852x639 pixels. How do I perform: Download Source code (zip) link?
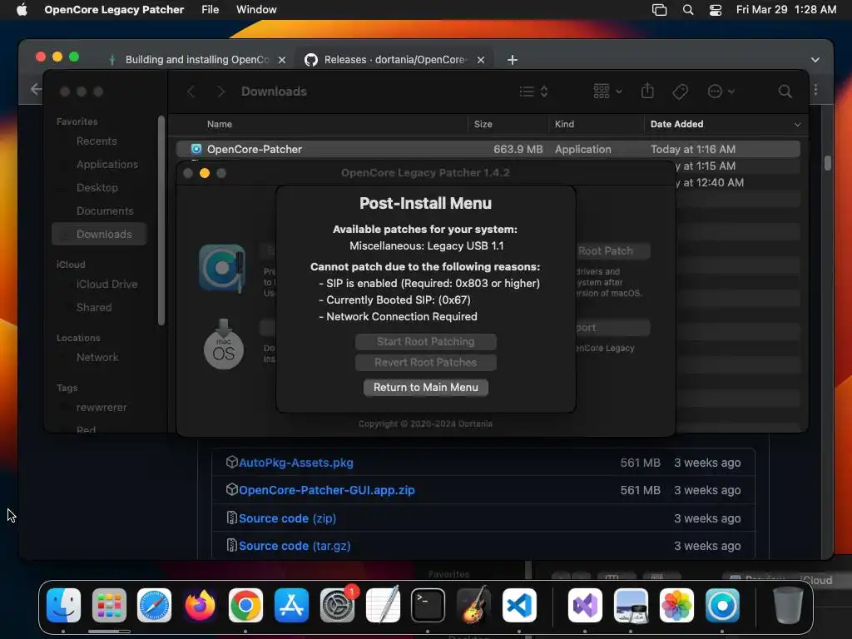click(287, 518)
